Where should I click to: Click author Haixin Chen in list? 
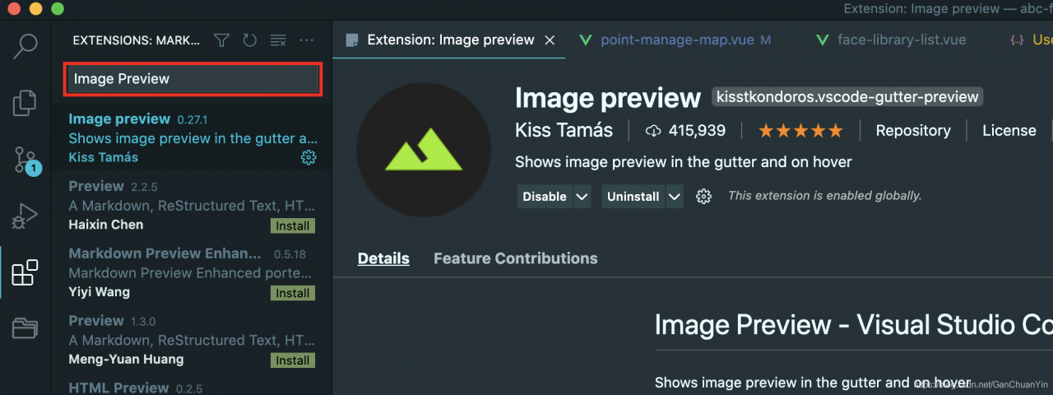[x=105, y=225]
